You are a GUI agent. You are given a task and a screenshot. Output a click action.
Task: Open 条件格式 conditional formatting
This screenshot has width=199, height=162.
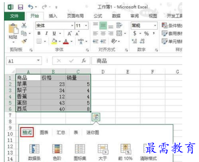click(172, 26)
